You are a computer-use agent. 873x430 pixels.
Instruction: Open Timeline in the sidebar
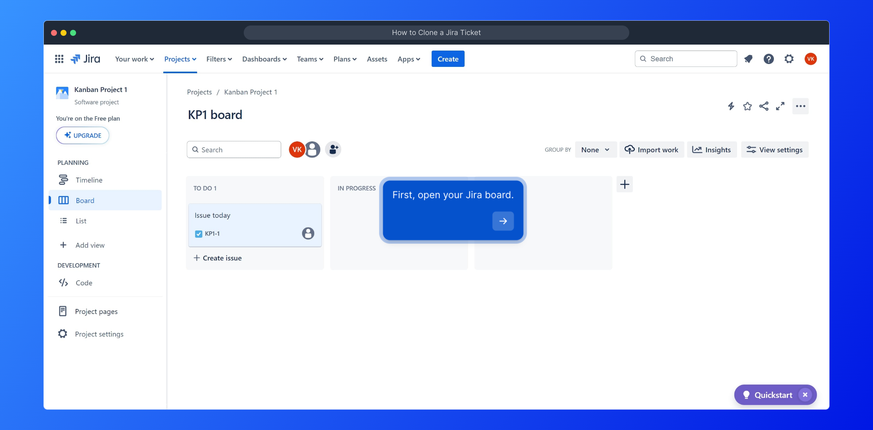[89, 180]
